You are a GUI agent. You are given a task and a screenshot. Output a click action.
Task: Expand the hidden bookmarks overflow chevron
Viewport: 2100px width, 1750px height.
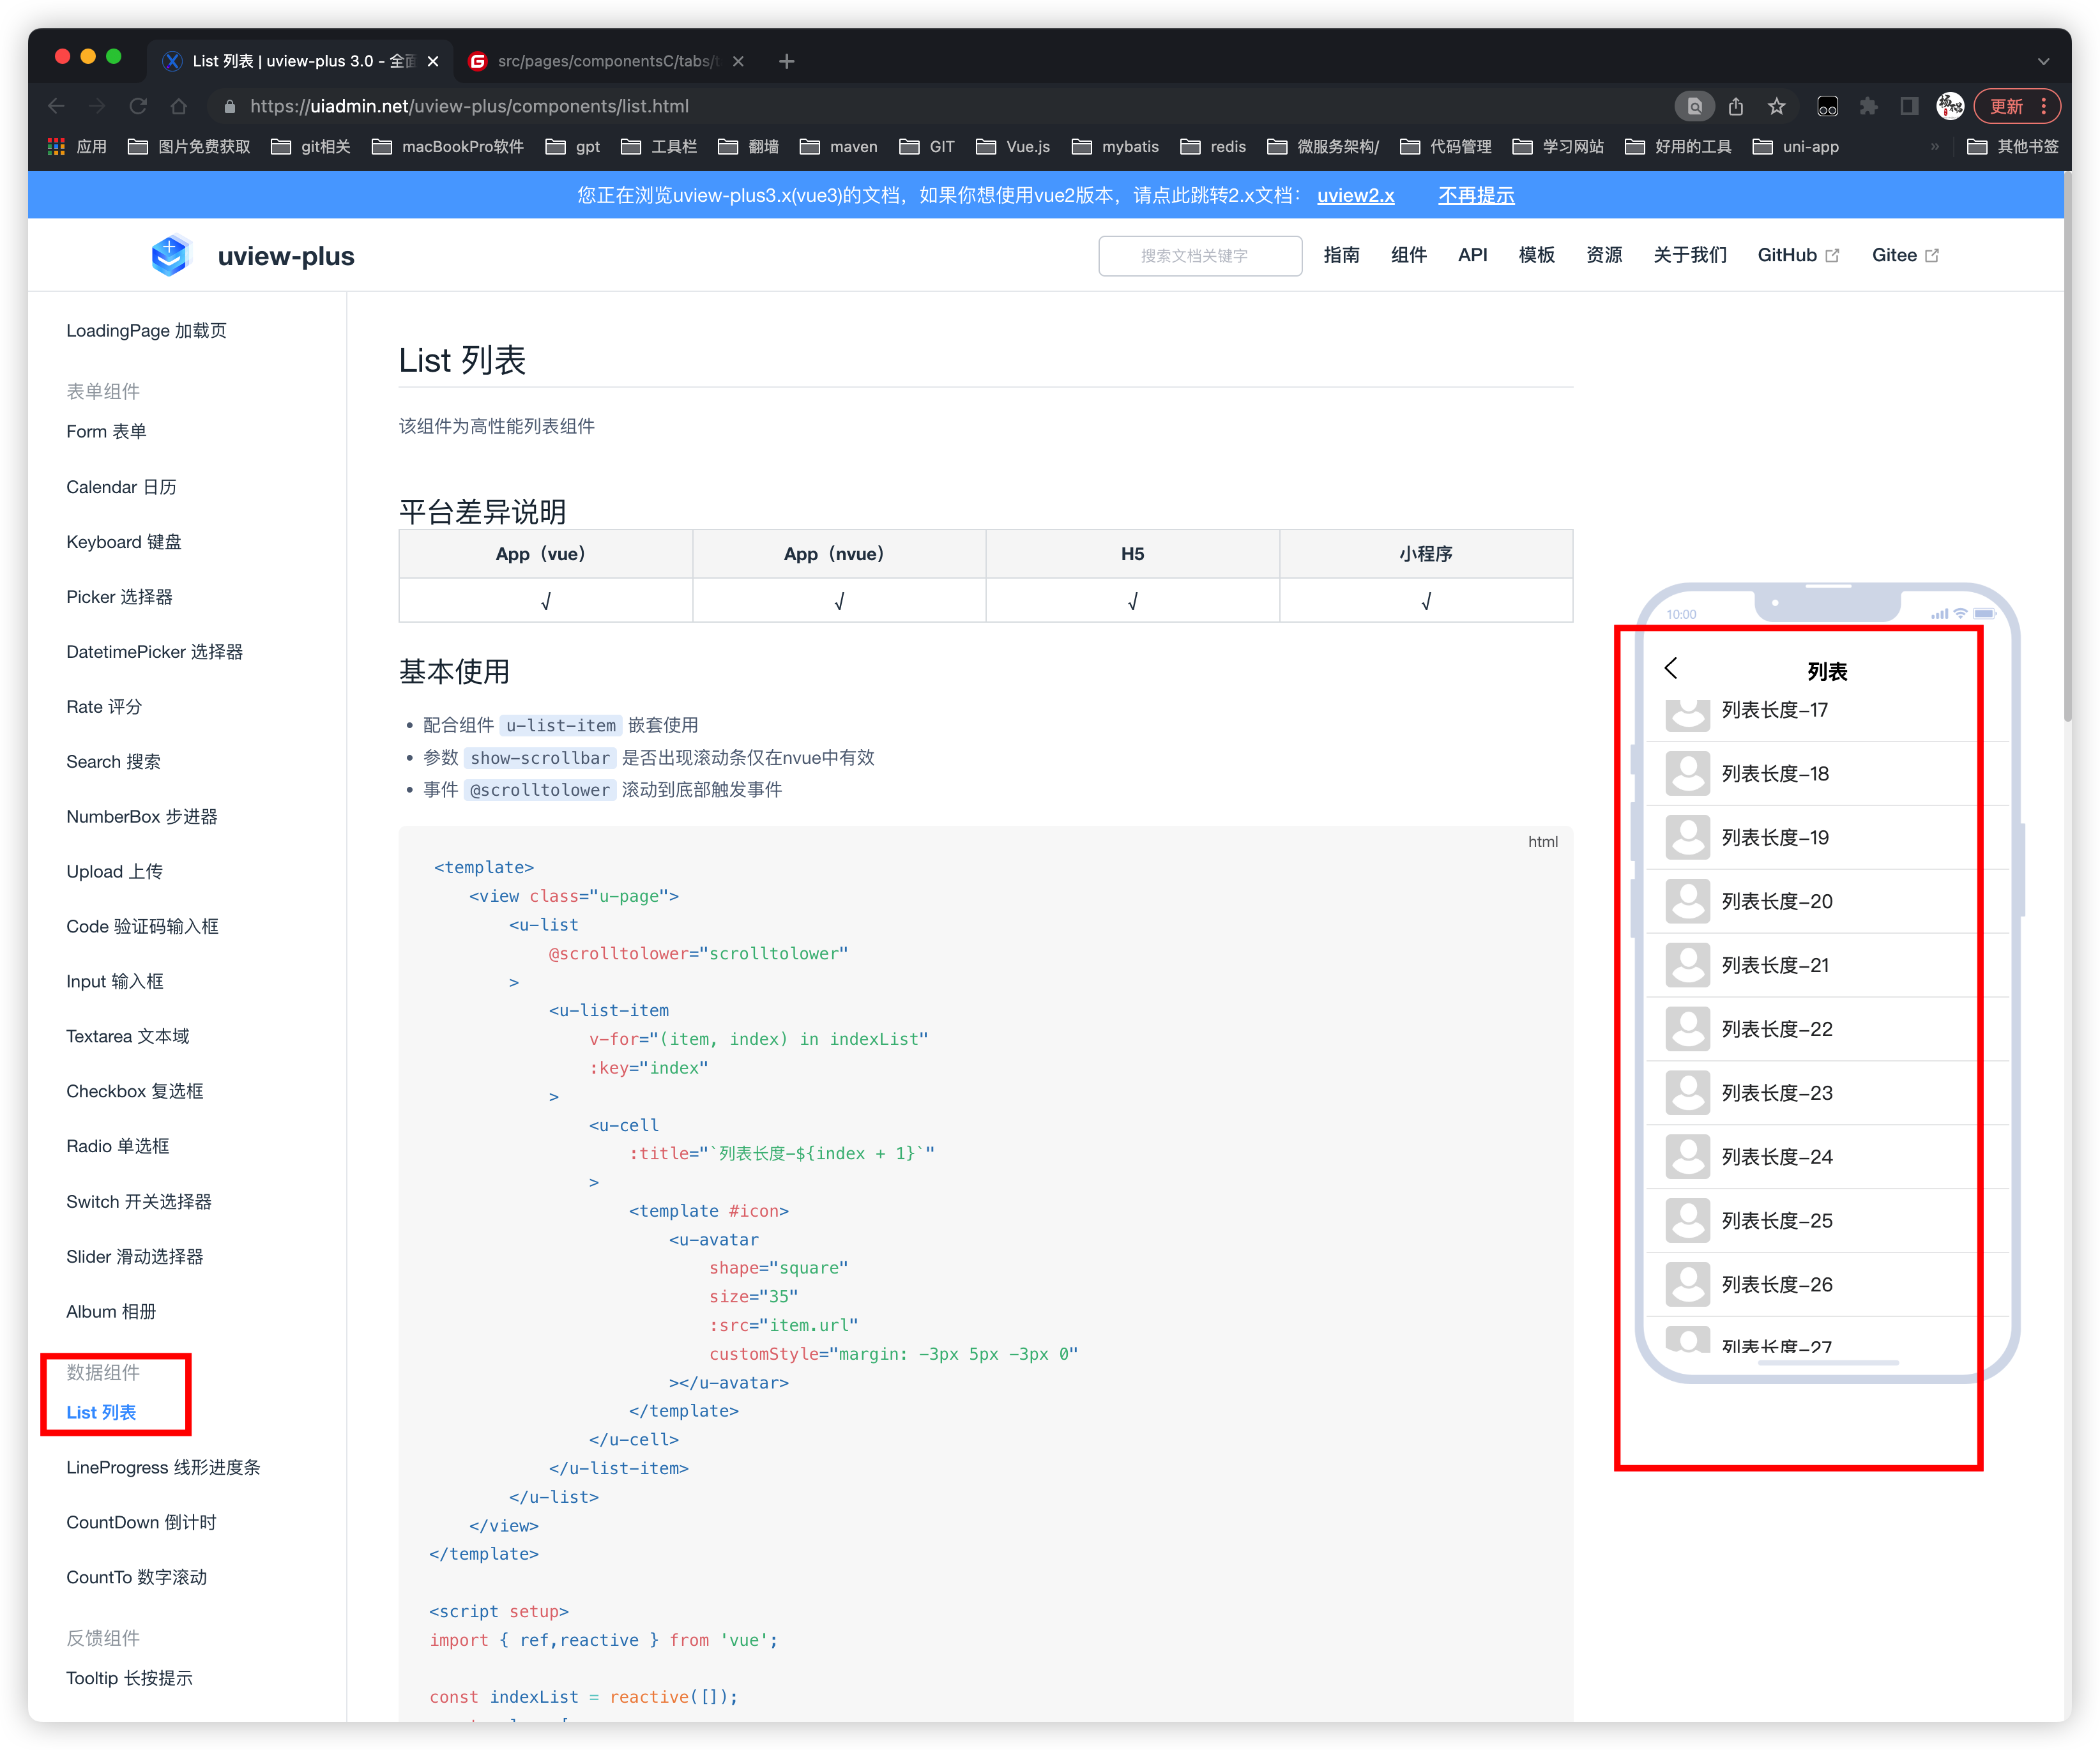[1934, 147]
